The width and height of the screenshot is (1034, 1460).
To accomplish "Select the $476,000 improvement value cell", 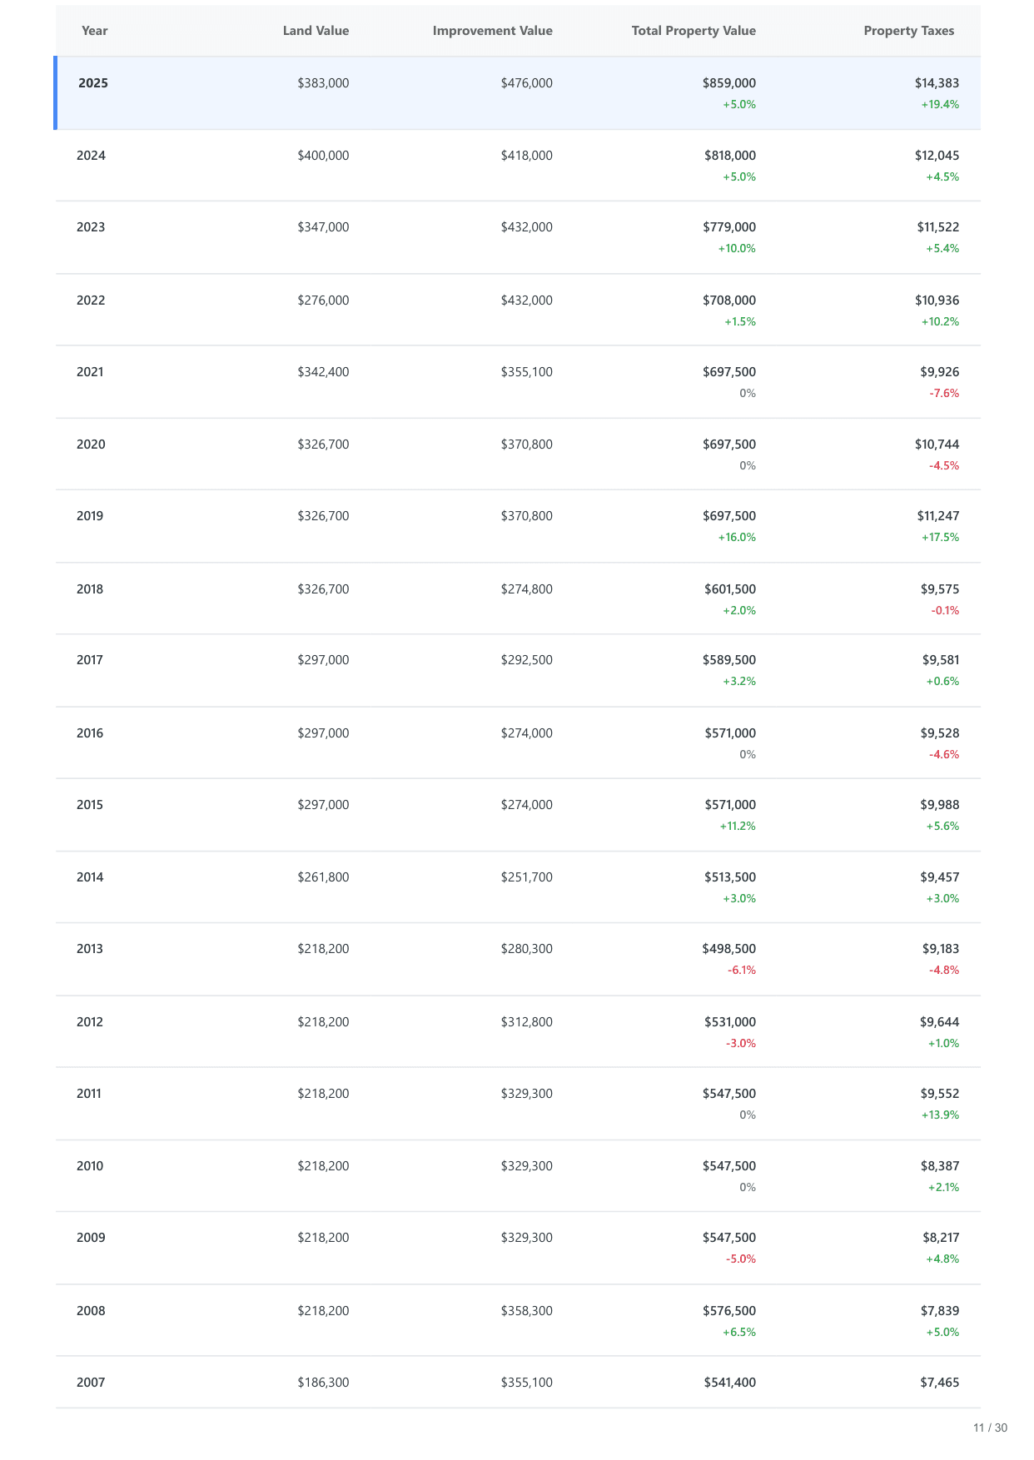I will point(526,83).
